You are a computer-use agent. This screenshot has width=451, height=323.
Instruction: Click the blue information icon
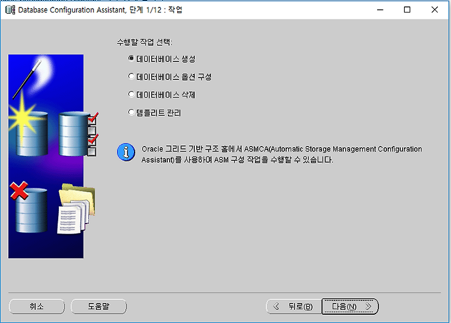(x=126, y=152)
